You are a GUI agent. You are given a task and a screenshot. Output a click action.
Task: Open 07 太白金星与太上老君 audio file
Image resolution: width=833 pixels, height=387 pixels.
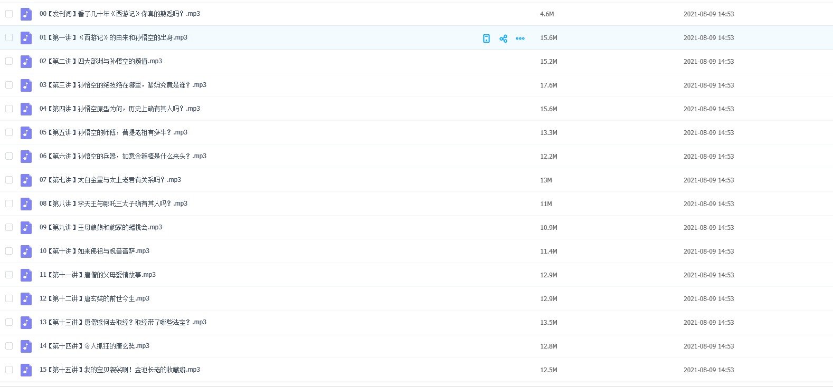coord(110,180)
